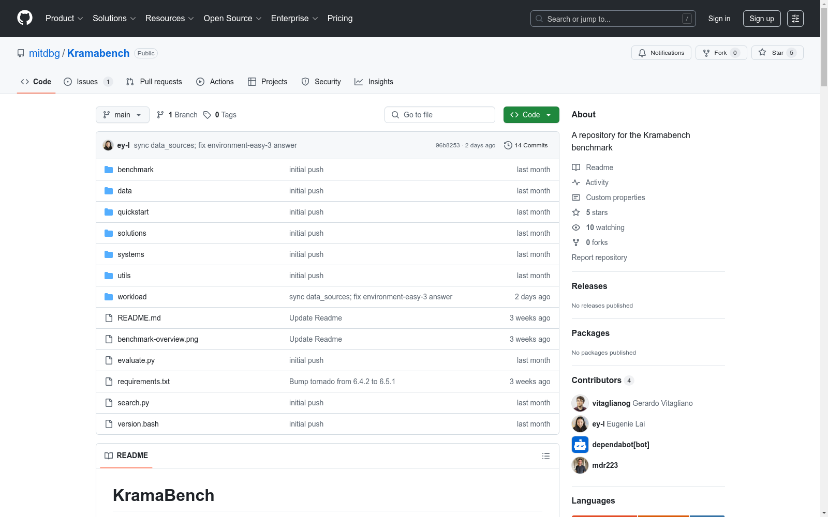Viewport: 828px width, 517px height.
Task: Open ey-l author avatar on latest commit
Action: (108, 145)
